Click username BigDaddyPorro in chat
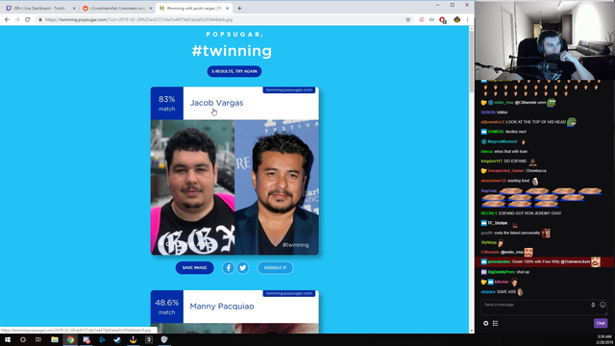This screenshot has height=346, width=615. click(502, 272)
